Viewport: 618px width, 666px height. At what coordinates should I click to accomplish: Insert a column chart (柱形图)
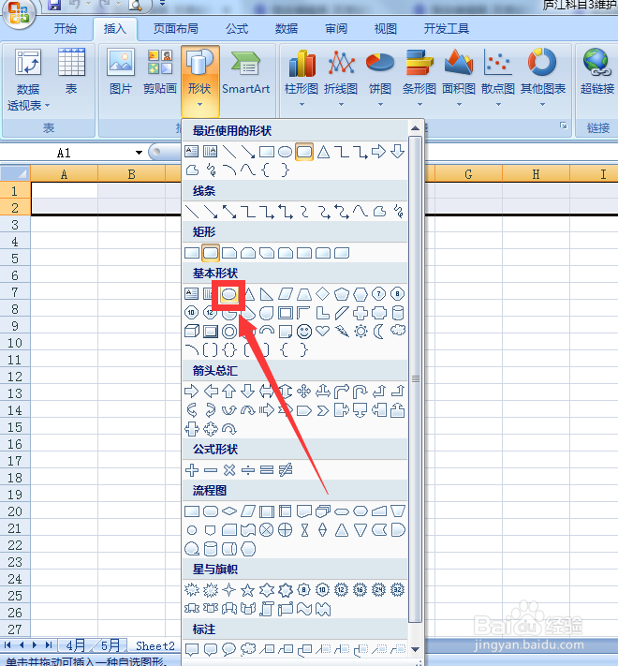(x=302, y=78)
